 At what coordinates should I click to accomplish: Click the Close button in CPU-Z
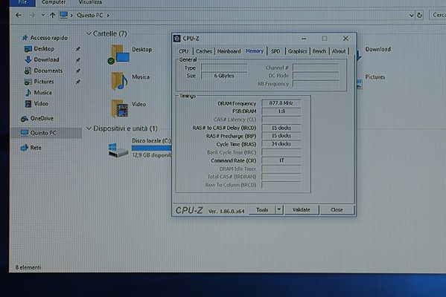tap(337, 210)
